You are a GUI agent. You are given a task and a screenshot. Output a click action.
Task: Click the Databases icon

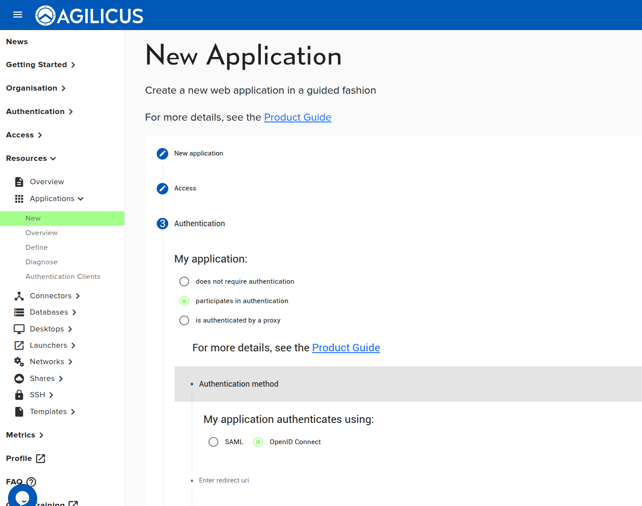point(19,312)
